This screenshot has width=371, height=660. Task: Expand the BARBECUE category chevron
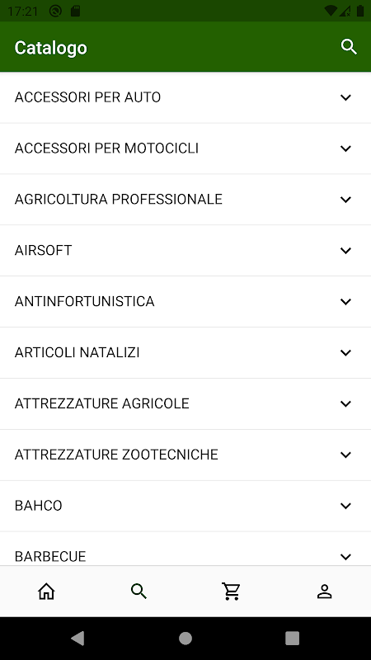coord(345,556)
